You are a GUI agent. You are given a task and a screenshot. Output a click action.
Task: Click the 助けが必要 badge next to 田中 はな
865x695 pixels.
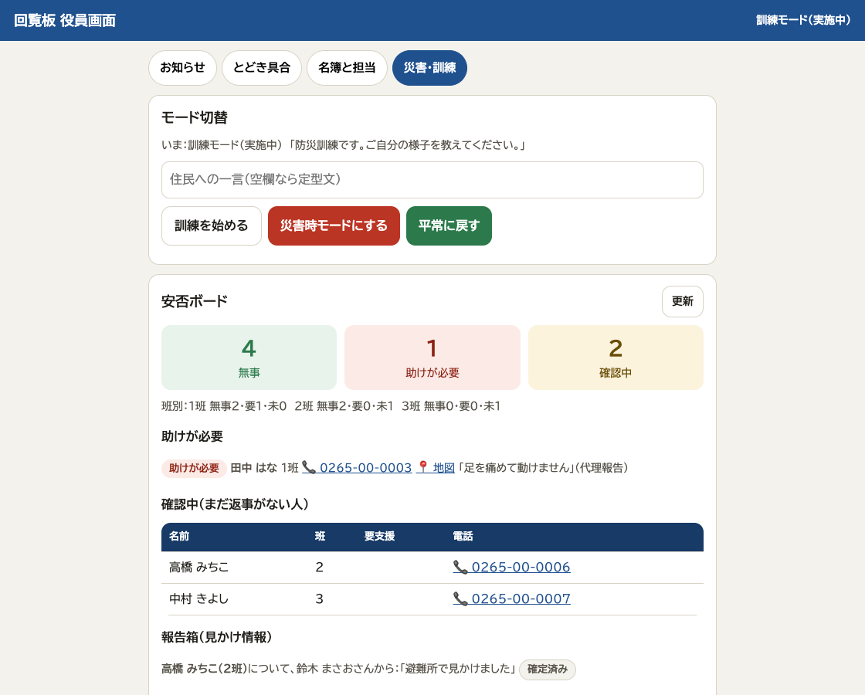194,468
